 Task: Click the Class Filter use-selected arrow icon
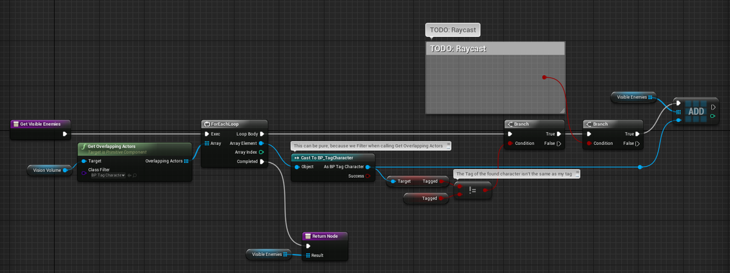pos(128,175)
